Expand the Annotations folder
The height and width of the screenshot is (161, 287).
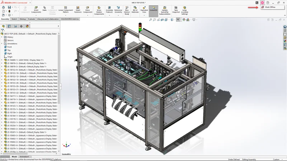(2, 44)
